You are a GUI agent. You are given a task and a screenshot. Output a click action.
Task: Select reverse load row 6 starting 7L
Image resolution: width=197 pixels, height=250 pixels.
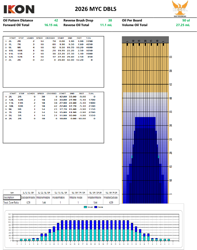(x=50, y=112)
